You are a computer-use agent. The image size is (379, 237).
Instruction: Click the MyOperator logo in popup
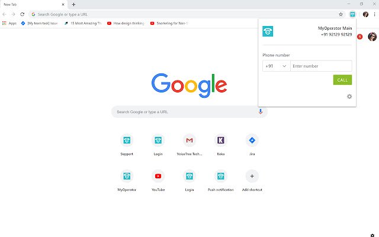(x=268, y=31)
